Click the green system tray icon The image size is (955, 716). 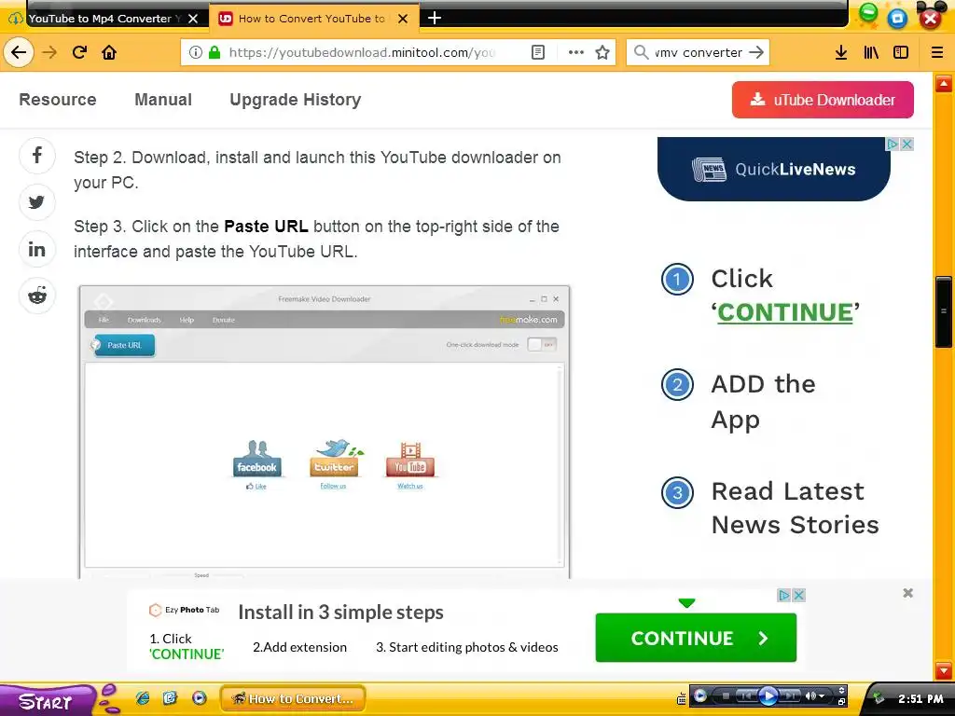point(879,698)
